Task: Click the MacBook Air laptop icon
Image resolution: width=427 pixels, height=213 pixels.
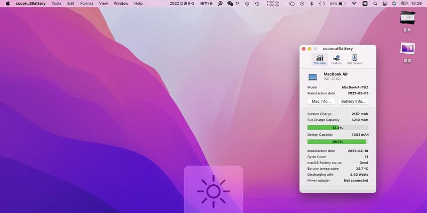Action: tap(313, 77)
